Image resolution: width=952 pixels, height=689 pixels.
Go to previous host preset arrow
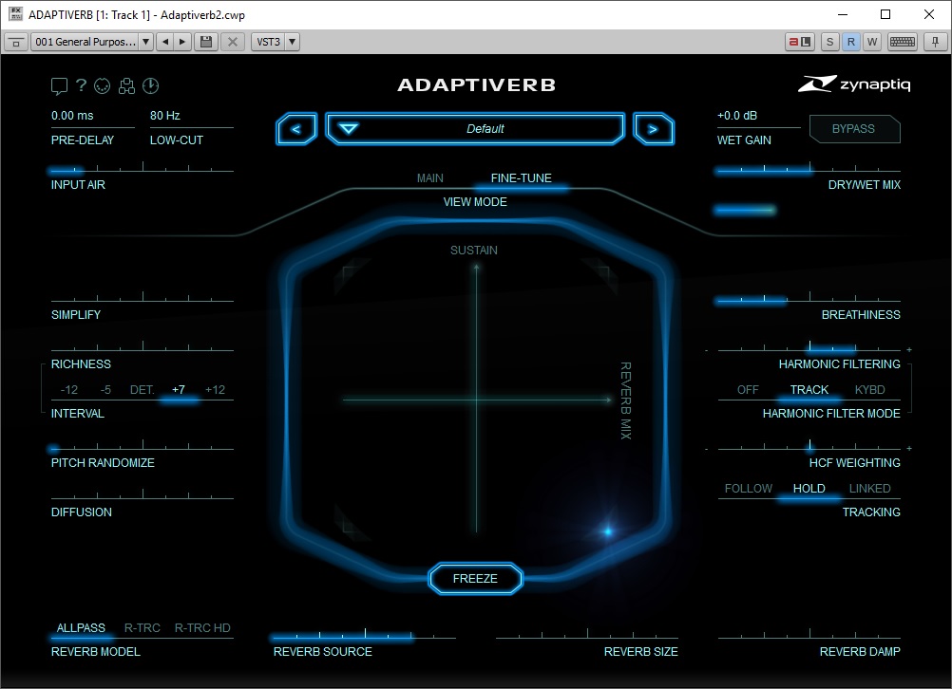click(165, 42)
